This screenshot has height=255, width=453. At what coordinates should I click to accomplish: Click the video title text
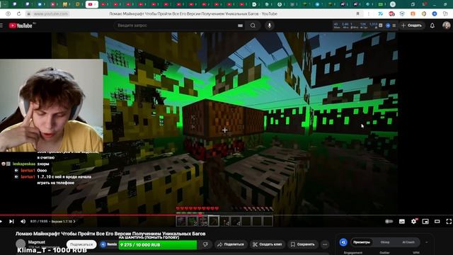point(110,234)
